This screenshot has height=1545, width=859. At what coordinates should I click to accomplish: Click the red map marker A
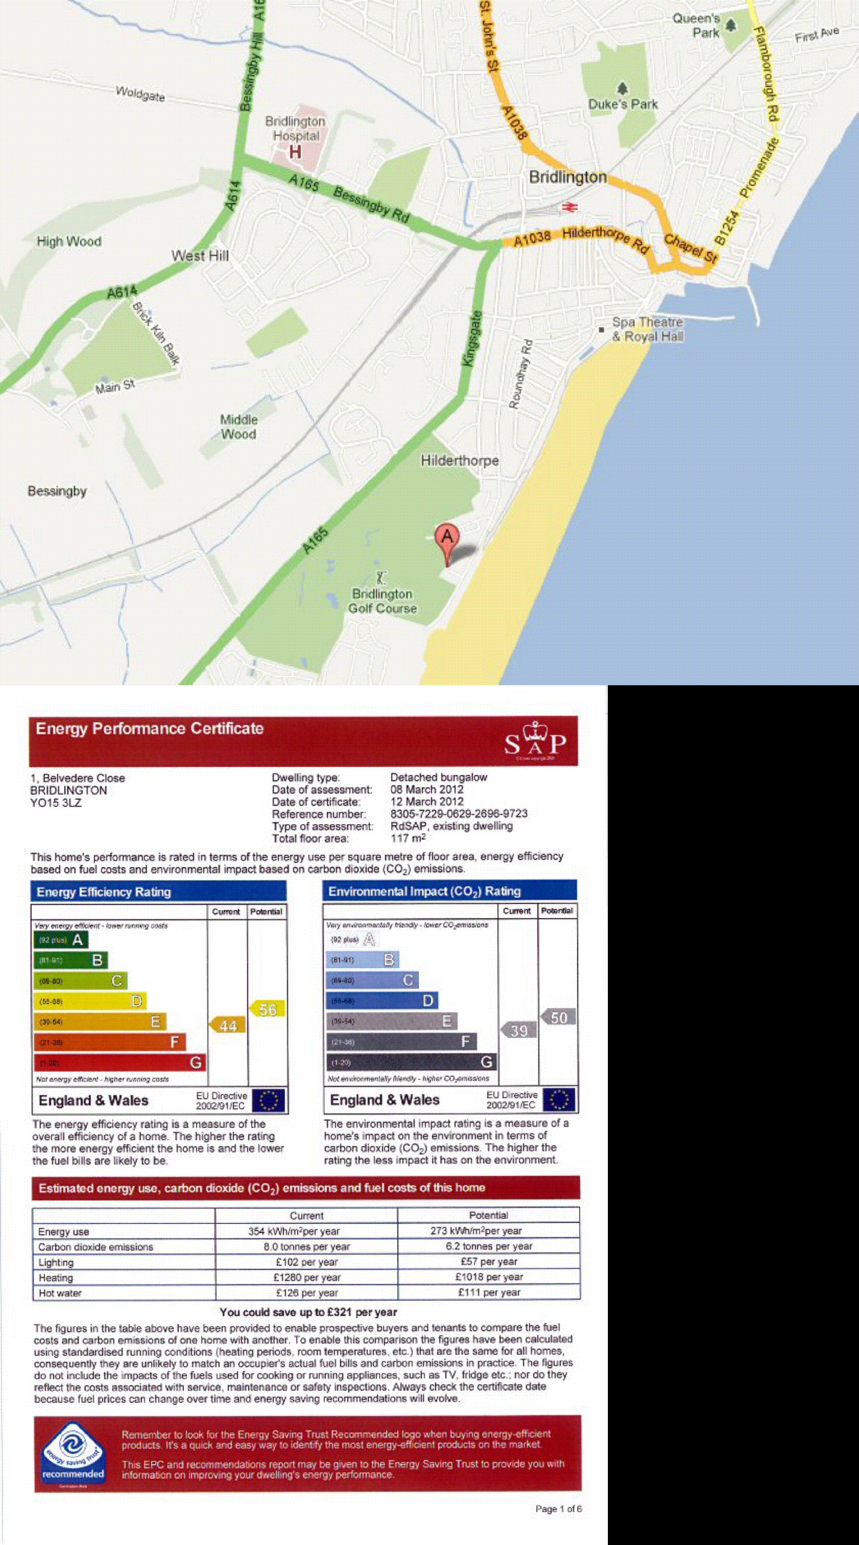click(x=447, y=538)
